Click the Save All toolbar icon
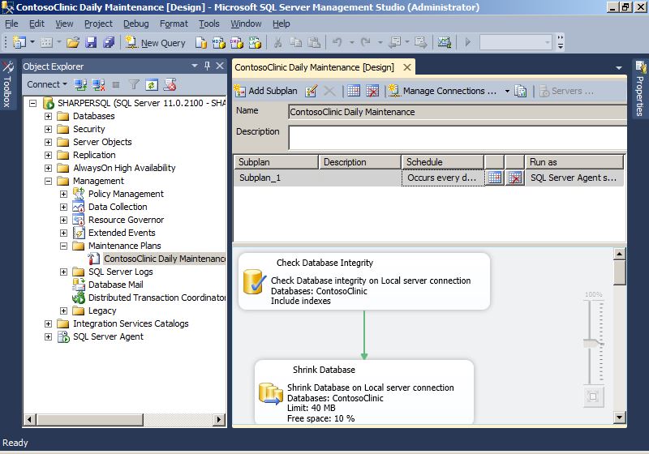The image size is (649, 454). [x=108, y=43]
